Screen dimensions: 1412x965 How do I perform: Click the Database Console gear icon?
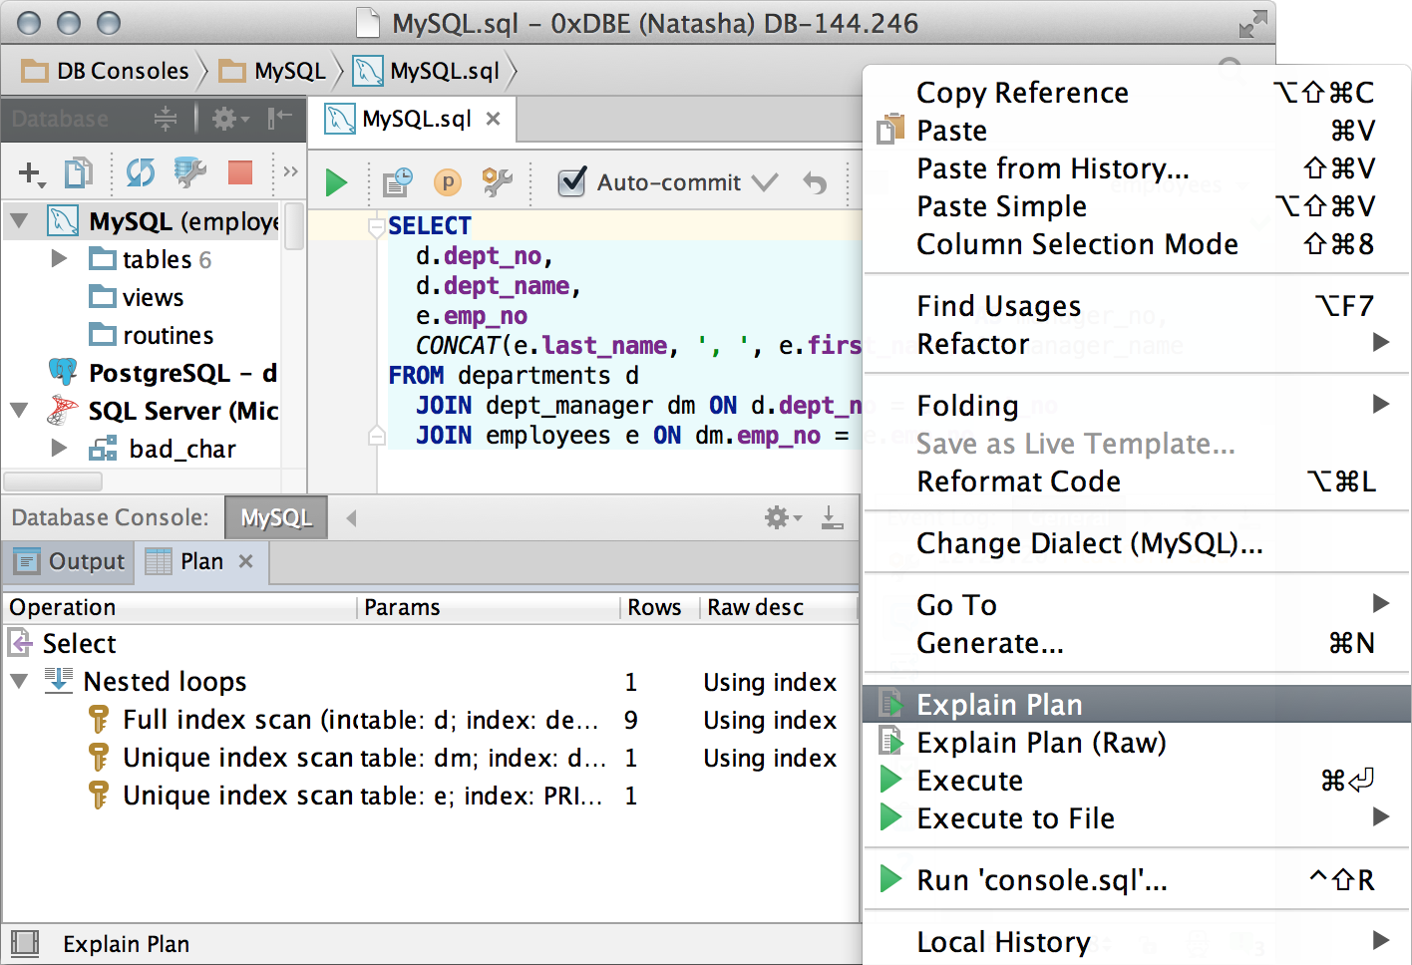[783, 517]
